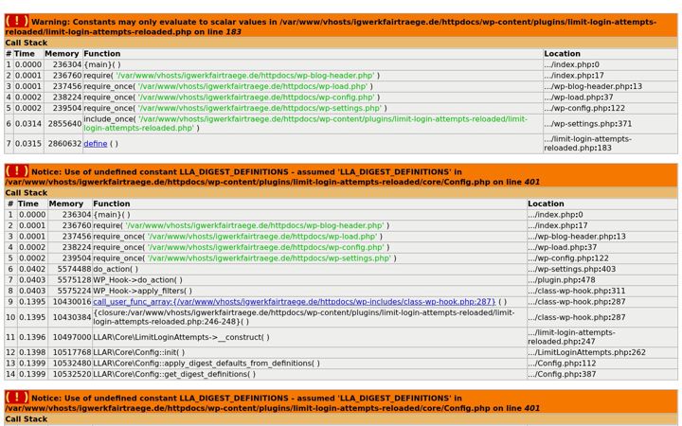Click the do_action( ) function cell in row 6
This screenshot has height=426, width=682.
coord(309,269)
